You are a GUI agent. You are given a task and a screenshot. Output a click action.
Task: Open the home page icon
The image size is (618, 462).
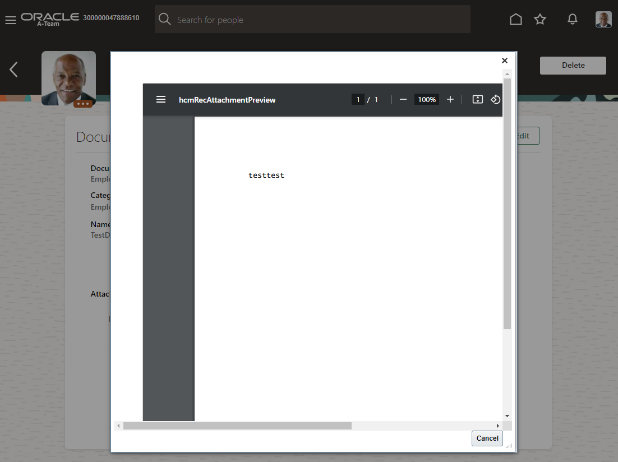pyautogui.click(x=516, y=19)
